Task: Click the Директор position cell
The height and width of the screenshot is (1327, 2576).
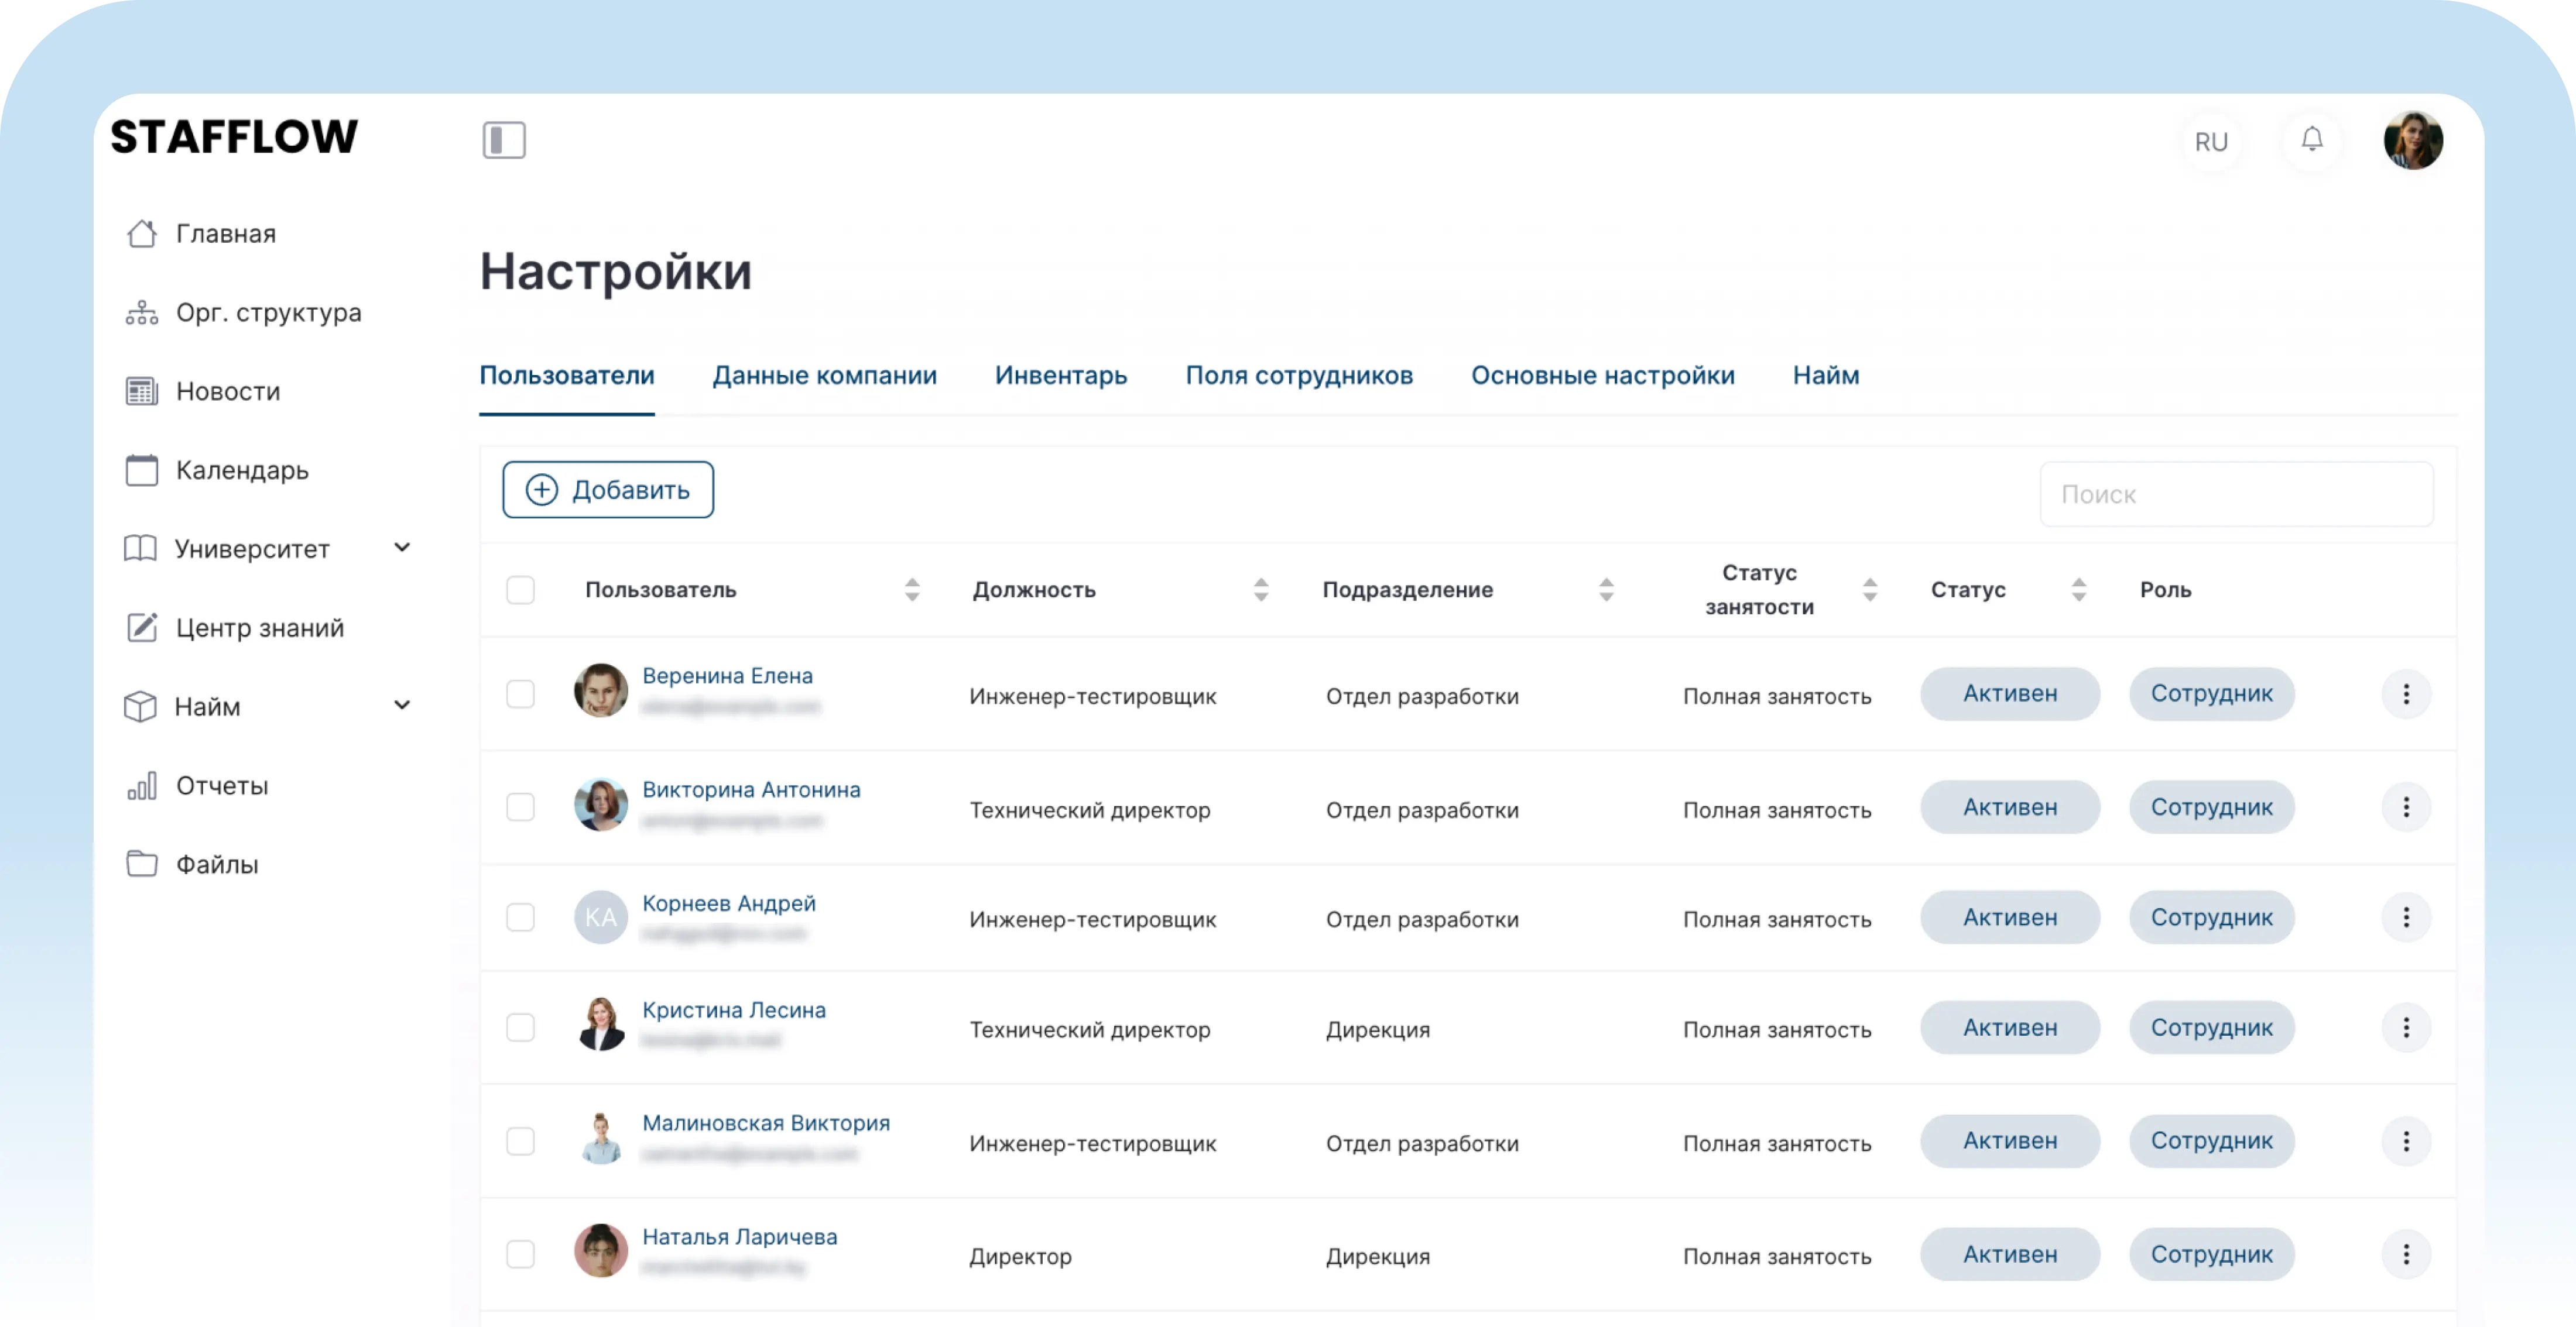Action: coord(1020,1256)
